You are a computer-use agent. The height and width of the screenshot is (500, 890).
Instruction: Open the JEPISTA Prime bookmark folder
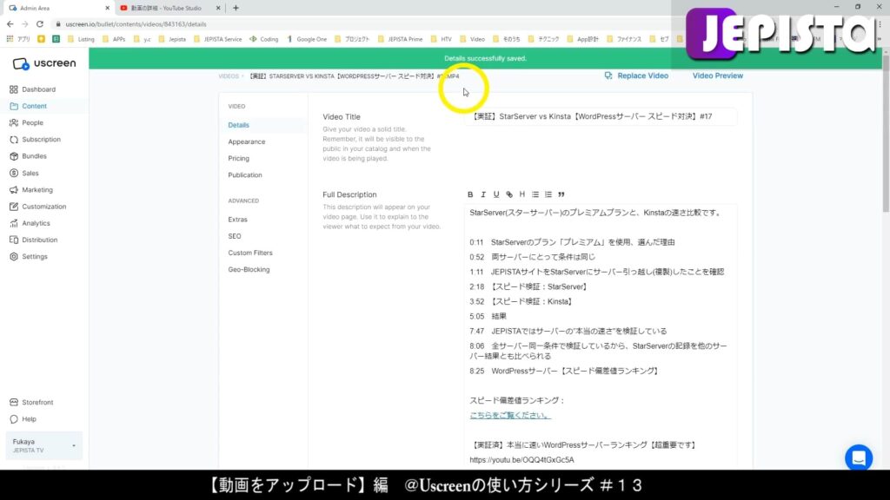pos(400,39)
